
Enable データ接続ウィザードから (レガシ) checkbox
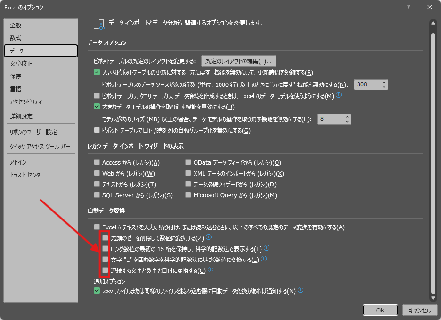[x=188, y=184]
